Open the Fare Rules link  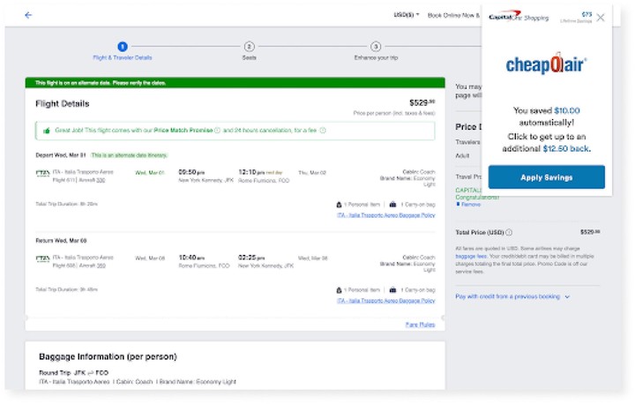tap(420, 325)
